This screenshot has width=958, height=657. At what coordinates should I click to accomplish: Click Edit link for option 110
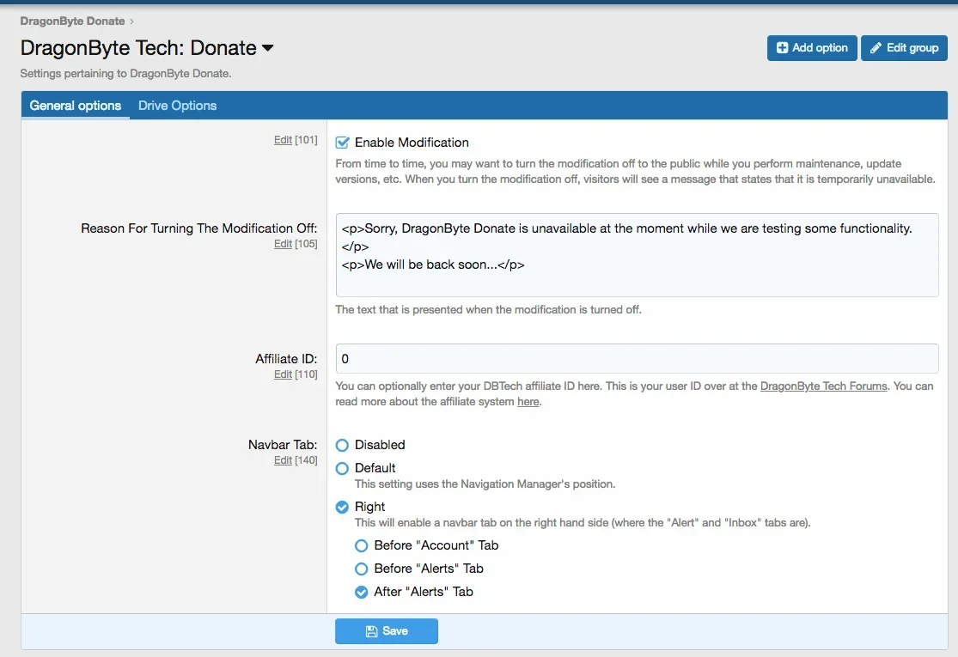(283, 374)
